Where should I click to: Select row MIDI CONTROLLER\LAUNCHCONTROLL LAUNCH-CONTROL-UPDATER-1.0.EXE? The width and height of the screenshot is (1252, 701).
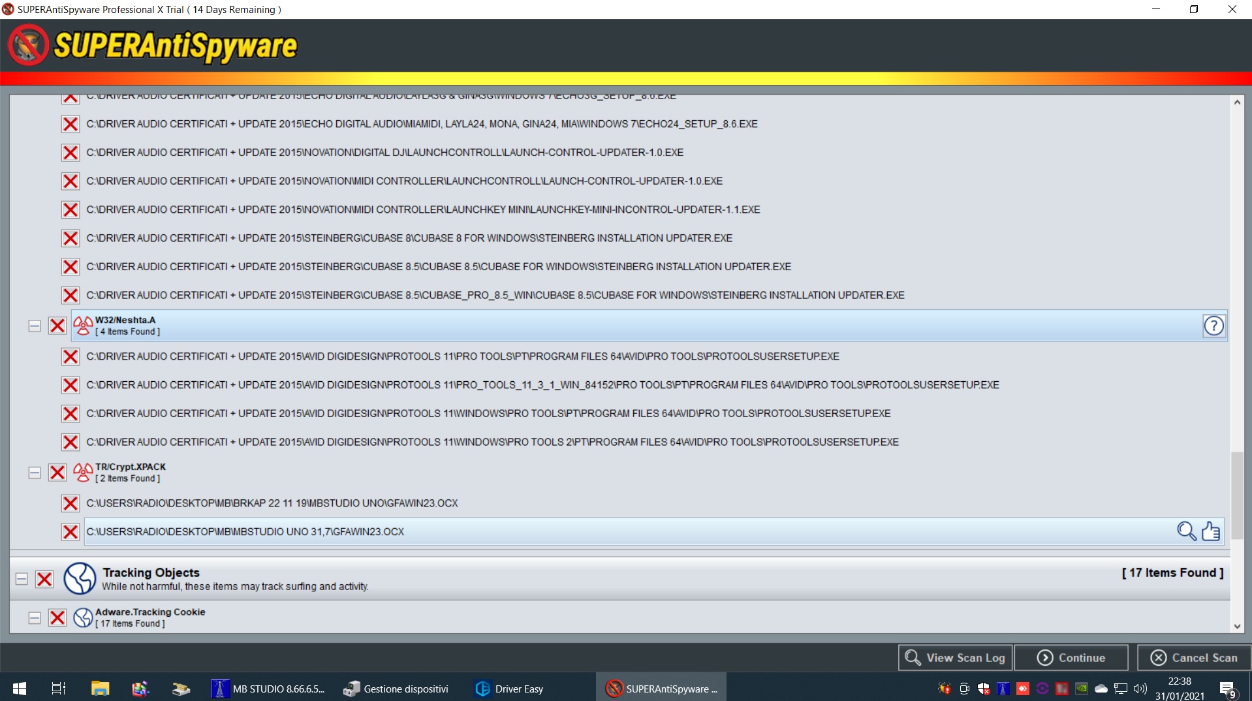click(404, 181)
